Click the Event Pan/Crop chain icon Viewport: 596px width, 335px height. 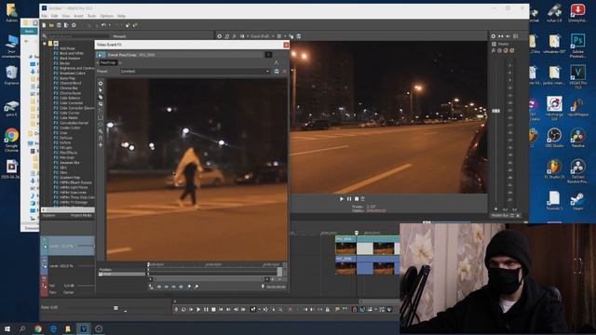point(100,55)
